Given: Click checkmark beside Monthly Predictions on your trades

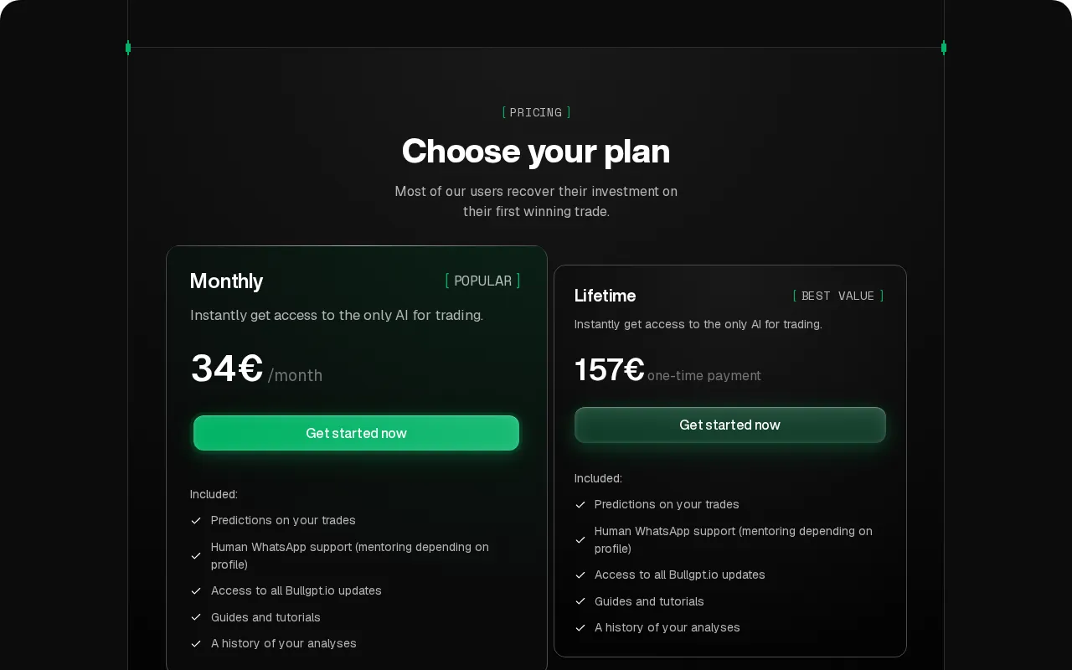Looking at the screenshot, I should [196, 520].
